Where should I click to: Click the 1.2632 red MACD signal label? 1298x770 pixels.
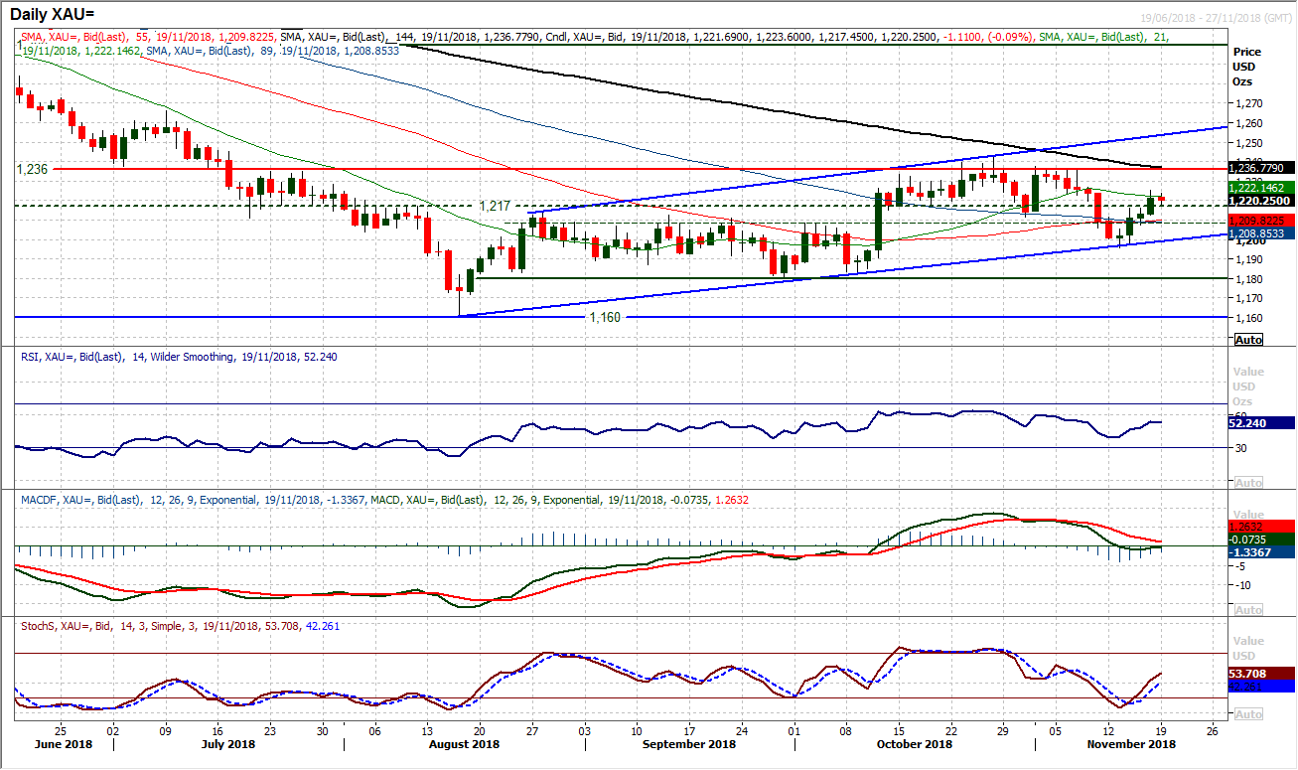(1260, 527)
